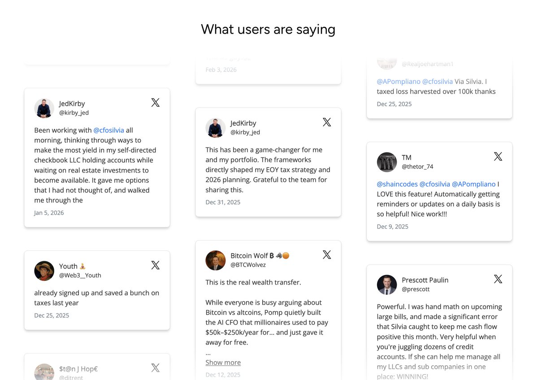Click X logo on $t@n J Hop€ card
Image resolution: width=538 pixels, height=380 pixels.
[x=155, y=368]
